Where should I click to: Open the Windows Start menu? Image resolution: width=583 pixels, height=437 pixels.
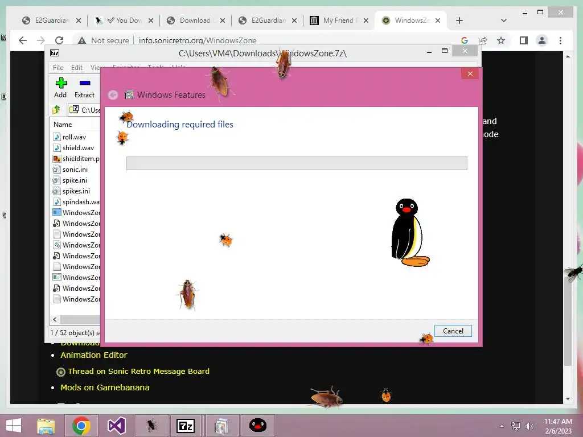pos(14,426)
